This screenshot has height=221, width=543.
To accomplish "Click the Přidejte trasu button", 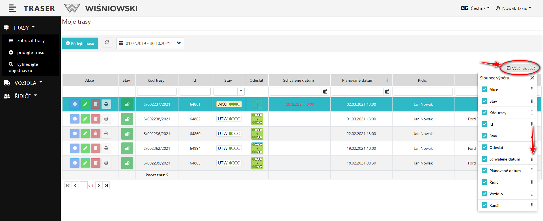I will click(x=80, y=43).
